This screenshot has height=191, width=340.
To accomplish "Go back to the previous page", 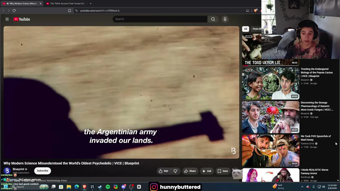I will (x=3, y=11).
